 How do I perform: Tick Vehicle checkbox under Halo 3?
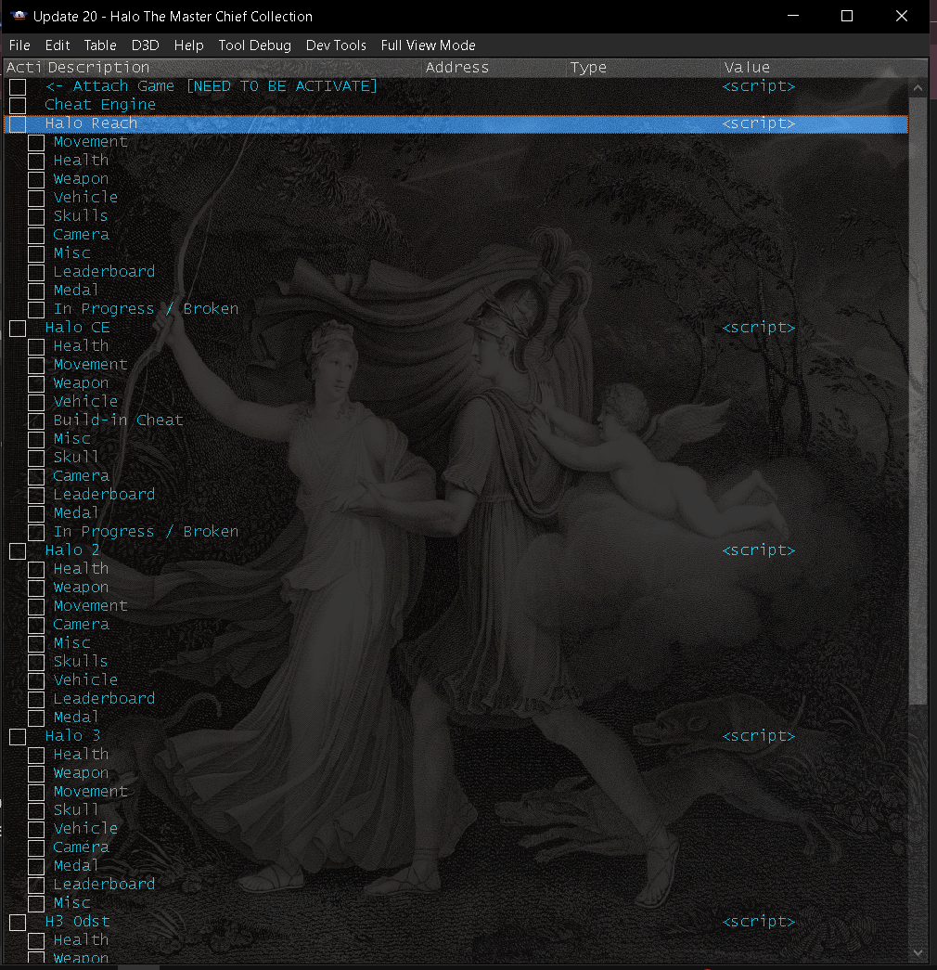click(36, 830)
